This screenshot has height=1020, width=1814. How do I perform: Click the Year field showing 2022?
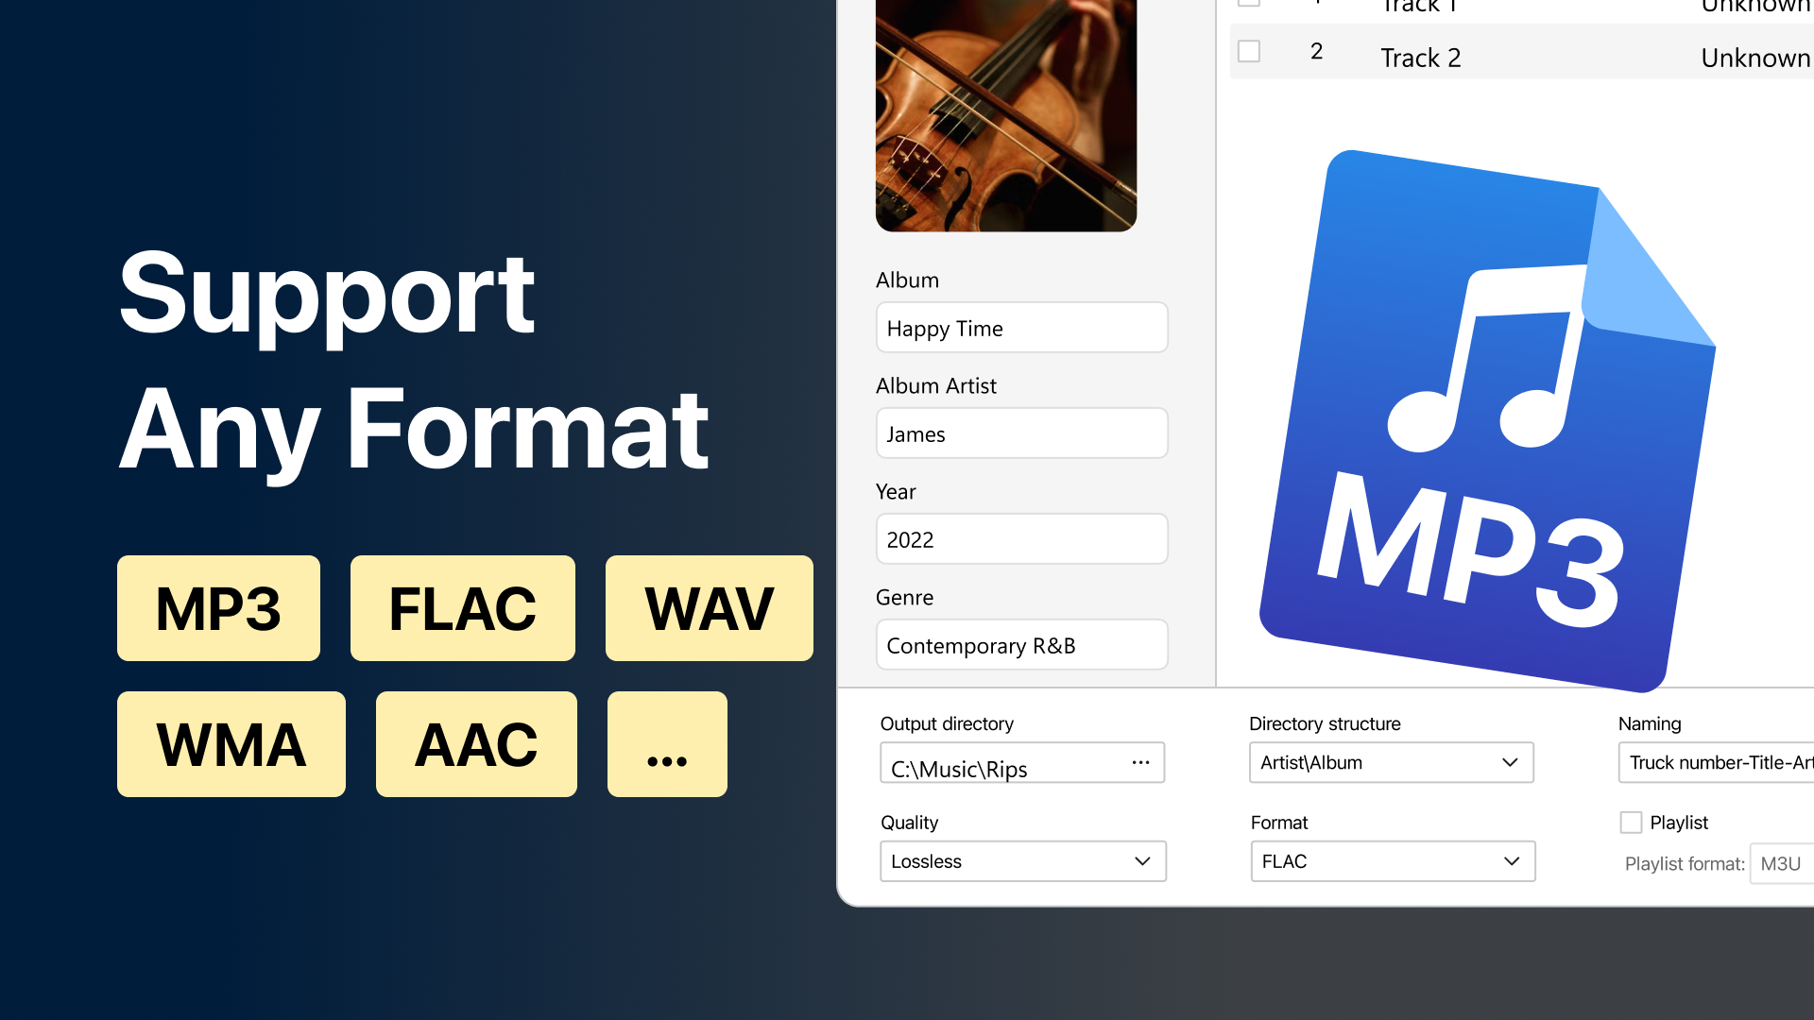1021,539
